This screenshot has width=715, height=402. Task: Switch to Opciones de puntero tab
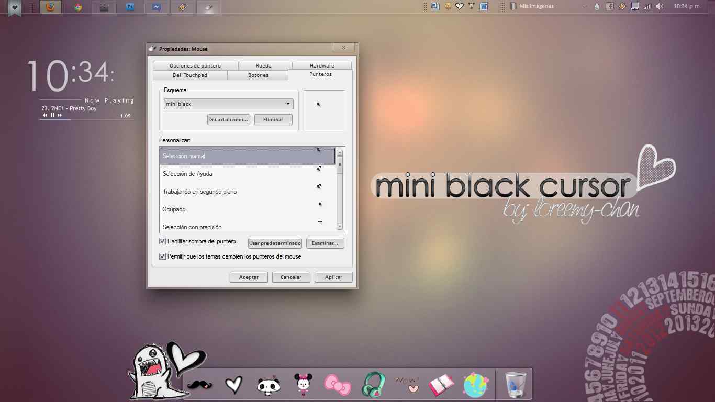coord(195,65)
